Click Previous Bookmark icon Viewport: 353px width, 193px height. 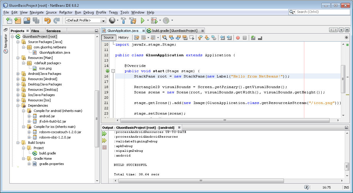200,38
